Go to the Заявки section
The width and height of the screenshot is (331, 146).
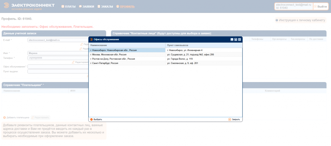87,6
